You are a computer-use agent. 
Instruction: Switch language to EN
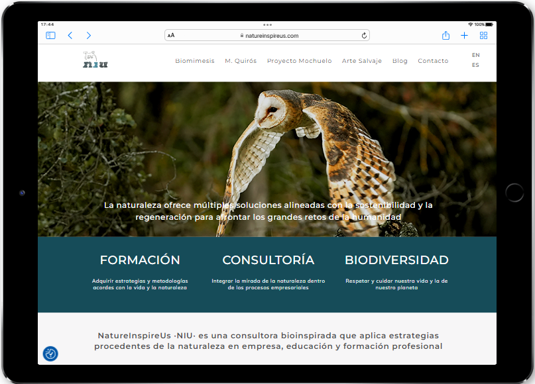point(475,55)
